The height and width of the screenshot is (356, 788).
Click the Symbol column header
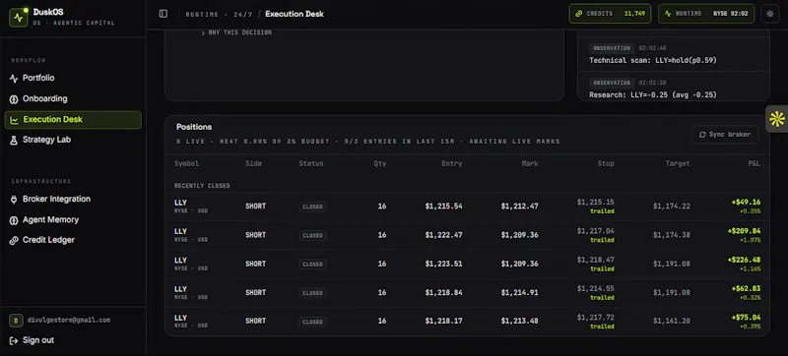186,164
